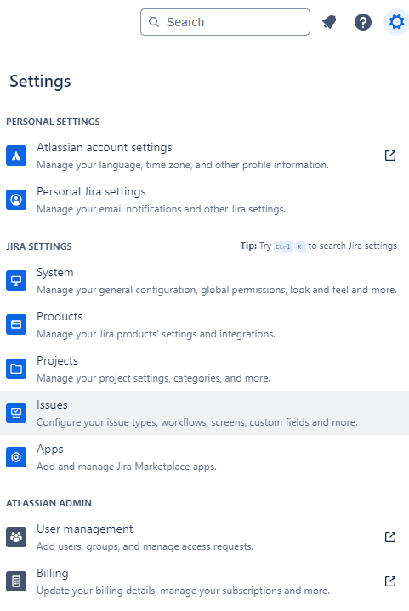Screen dimensions: 409x611
Task: Click the Billing document icon
Action: (16, 581)
